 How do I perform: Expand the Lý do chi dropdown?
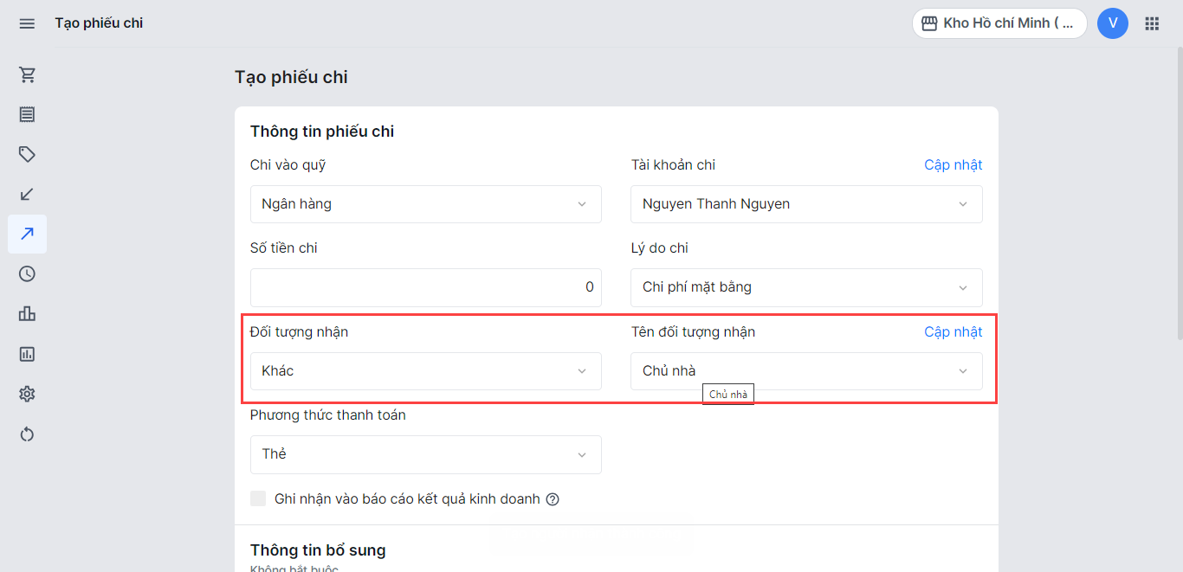point(806,287)
